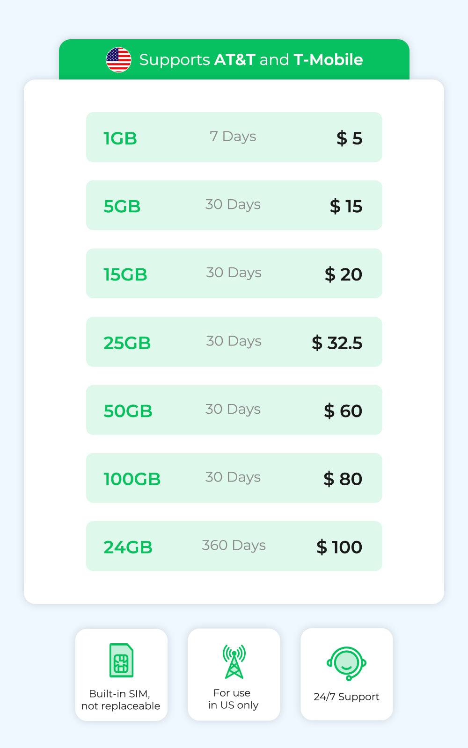This screenshot has height=748, width=468.
Task: Click the SIM card icon
Action: coord(121,660)
